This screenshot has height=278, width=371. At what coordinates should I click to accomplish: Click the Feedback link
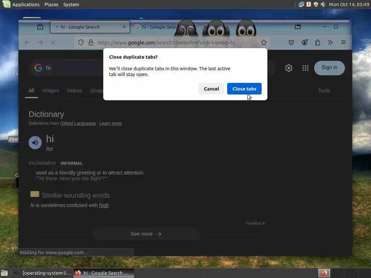click(x=255, y=223)
